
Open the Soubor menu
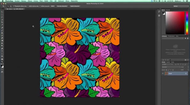click(17, 1)
